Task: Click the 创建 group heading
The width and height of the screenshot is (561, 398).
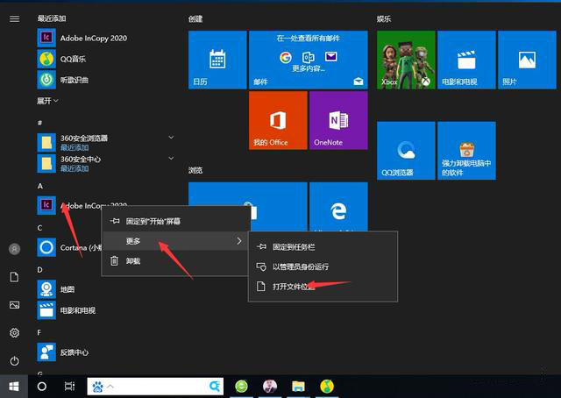Action: click(195, 19)
